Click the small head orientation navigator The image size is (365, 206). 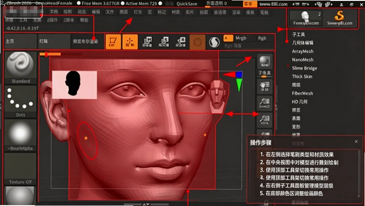click(217, 96)
